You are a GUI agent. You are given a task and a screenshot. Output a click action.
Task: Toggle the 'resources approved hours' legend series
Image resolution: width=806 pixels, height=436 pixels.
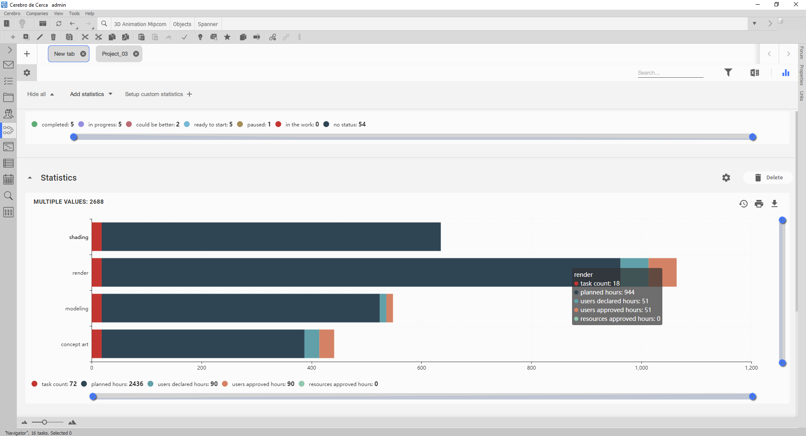click(338, 384)
